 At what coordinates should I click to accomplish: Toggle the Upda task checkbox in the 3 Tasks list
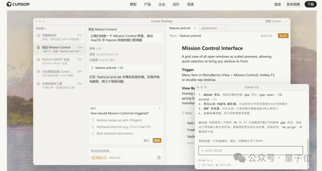(x=183, y=137)
